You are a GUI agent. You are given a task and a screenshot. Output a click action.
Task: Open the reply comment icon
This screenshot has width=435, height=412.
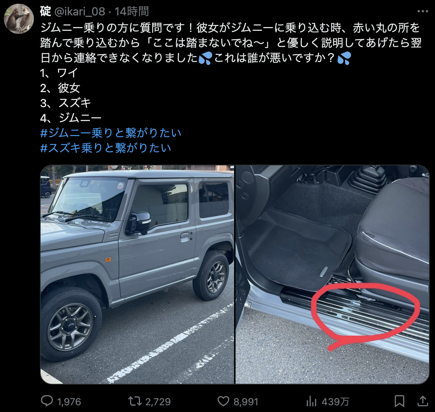click(47, 401)
